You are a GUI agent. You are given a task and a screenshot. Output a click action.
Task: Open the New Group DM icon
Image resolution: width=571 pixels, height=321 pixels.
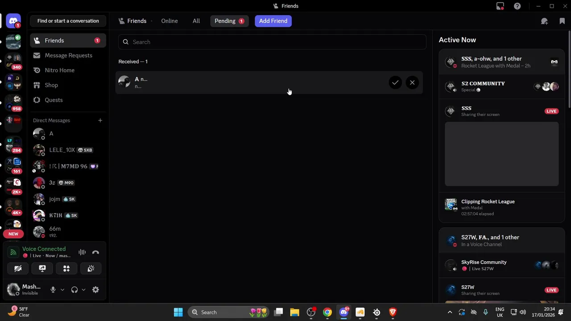click(544, 21)
